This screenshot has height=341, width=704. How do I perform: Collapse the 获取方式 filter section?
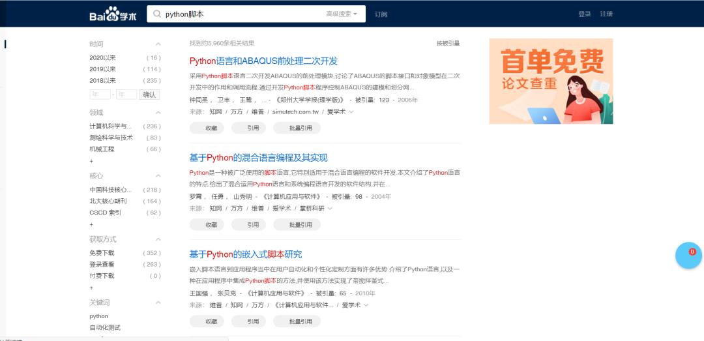(x=158, y=239)
